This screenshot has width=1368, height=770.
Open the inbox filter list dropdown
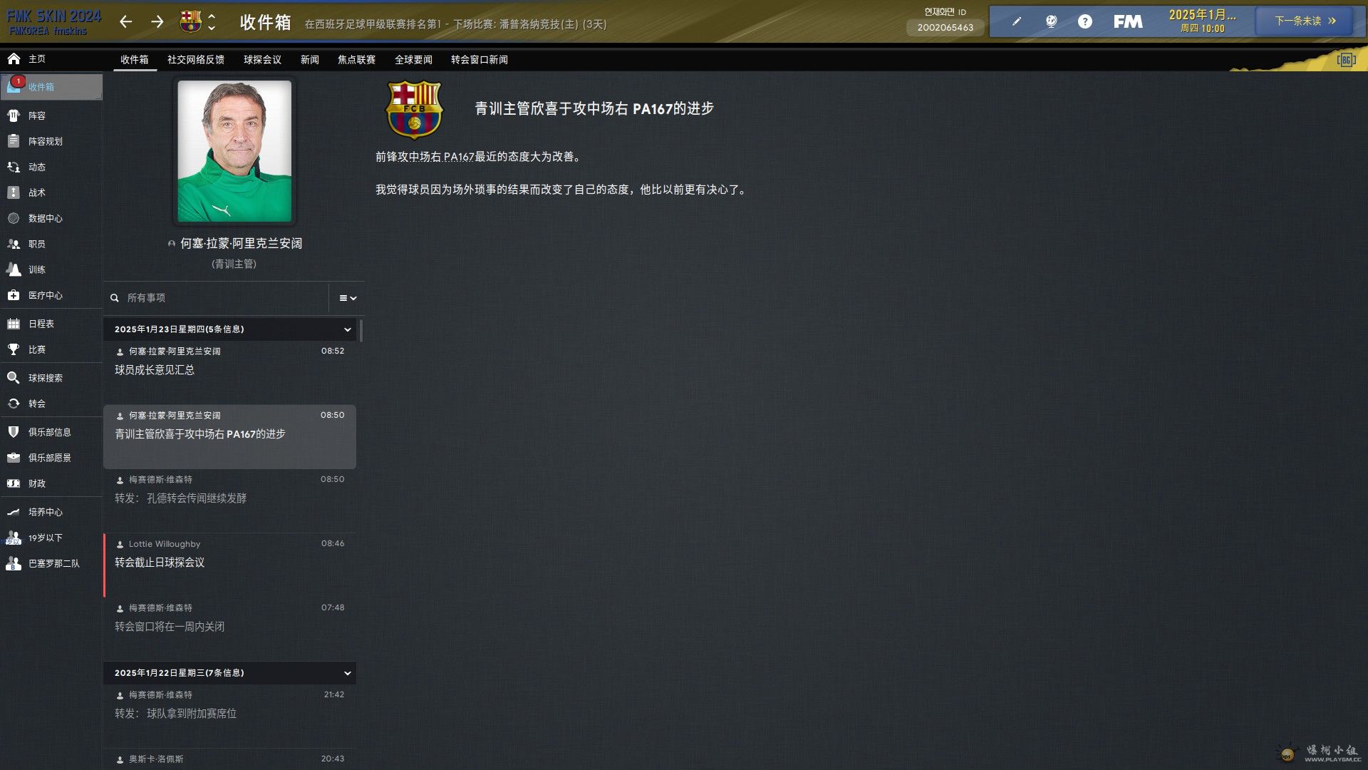click(348, 298)
